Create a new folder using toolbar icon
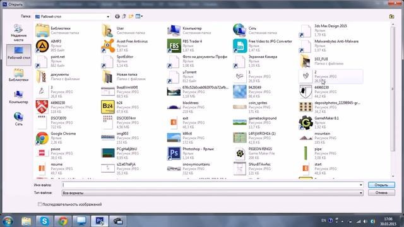Image resolution: width=404 pixels, height=227 pixels. pos(131,16)
